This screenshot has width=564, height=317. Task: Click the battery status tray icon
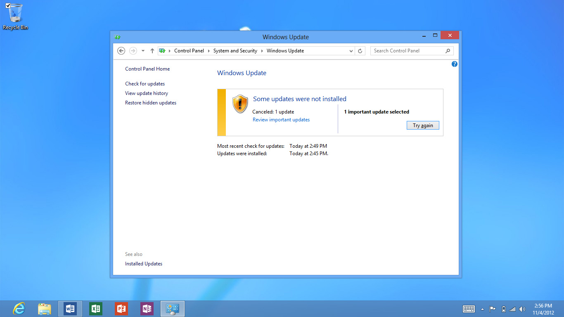(503, 309)
